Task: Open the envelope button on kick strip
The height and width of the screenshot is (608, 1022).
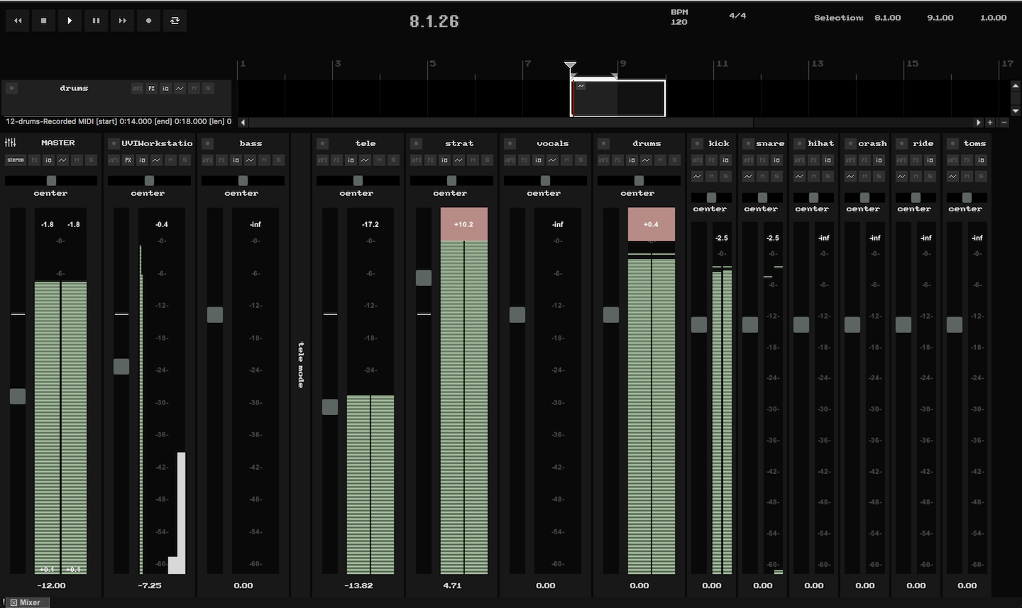Action: click(697, 176)
